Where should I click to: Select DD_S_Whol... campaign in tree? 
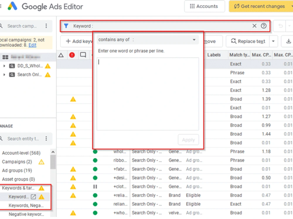click(x=30, y=66)
